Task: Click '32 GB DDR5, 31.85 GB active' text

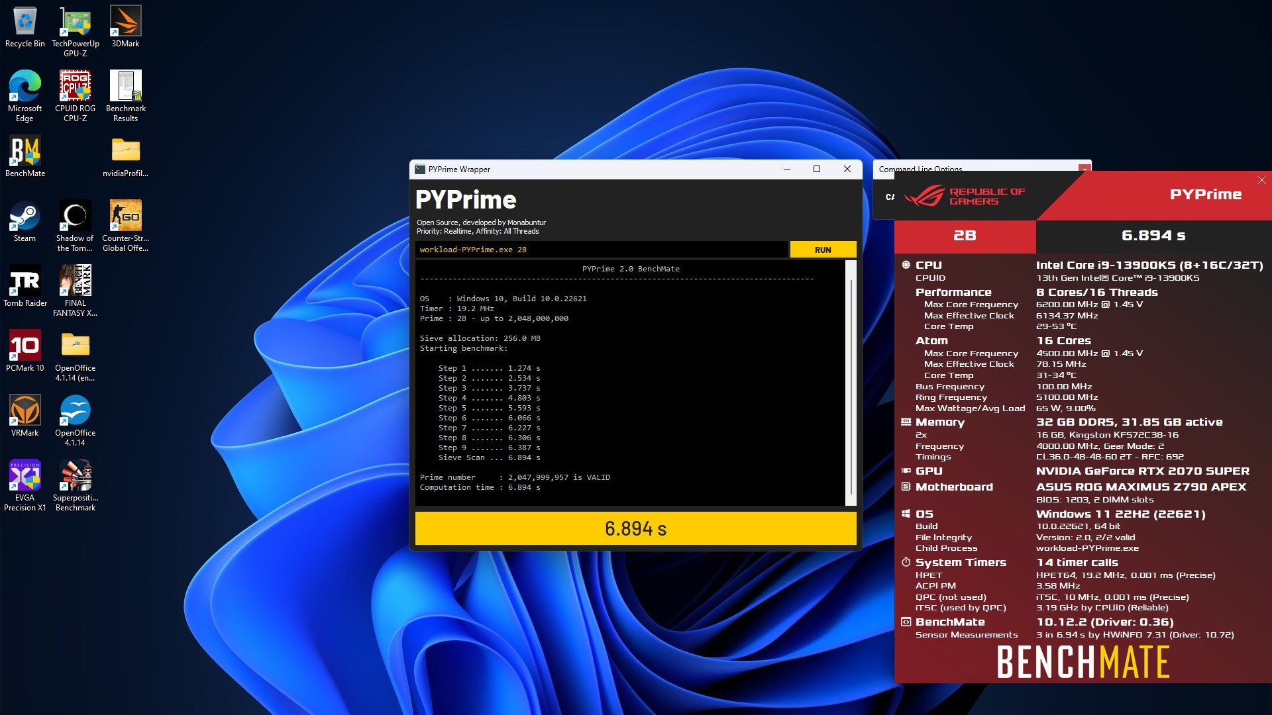Action: 1129,422
